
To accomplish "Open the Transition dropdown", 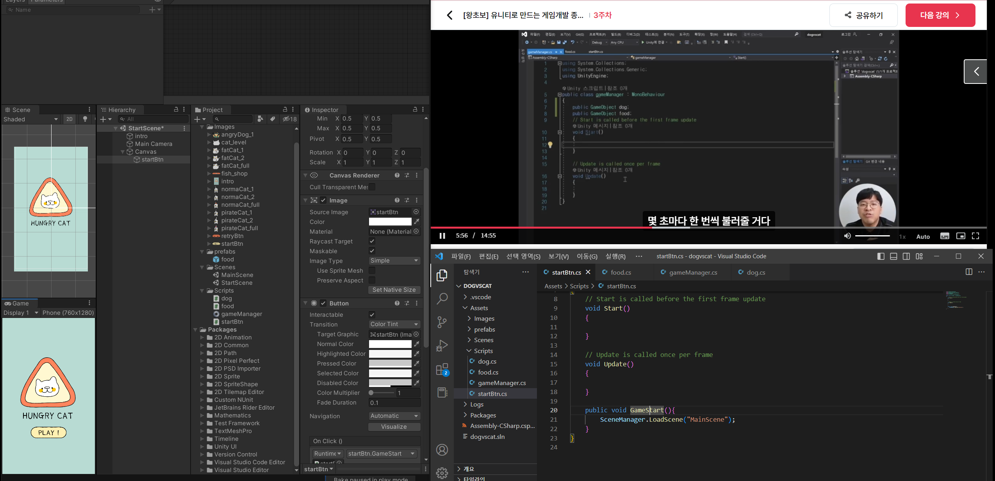I will pyautogui.click(x=394, y=324).
